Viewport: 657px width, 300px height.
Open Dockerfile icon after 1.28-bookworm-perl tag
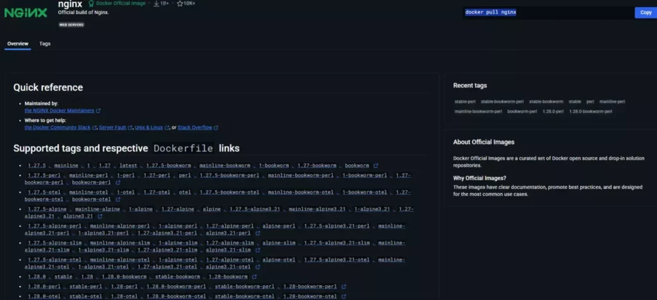coord(344,287)
